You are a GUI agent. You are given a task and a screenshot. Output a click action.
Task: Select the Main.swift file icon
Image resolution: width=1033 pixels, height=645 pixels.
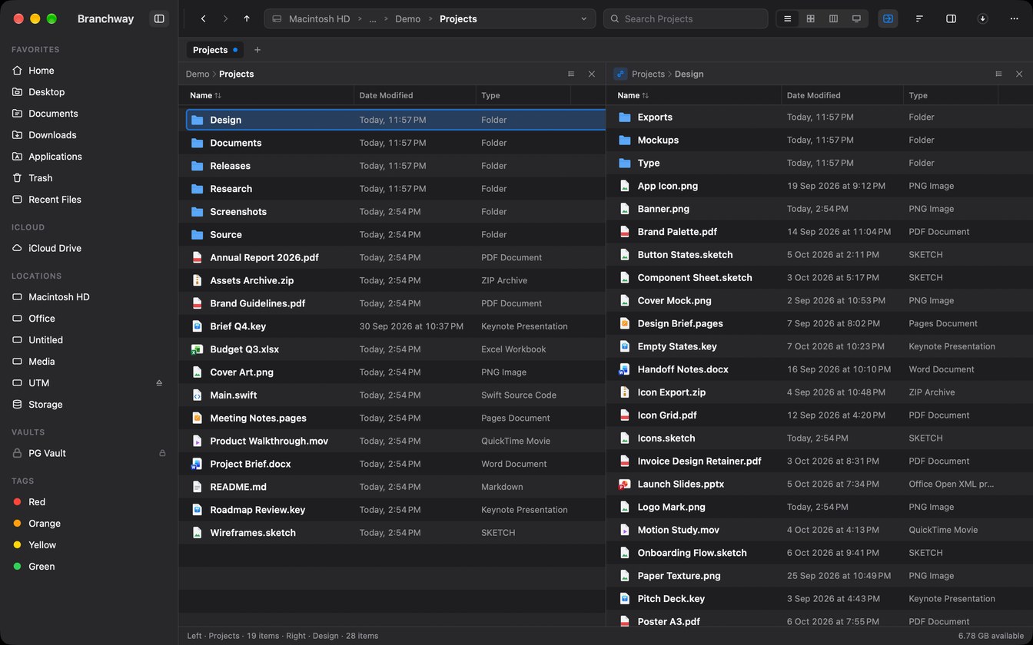point(197,395)
